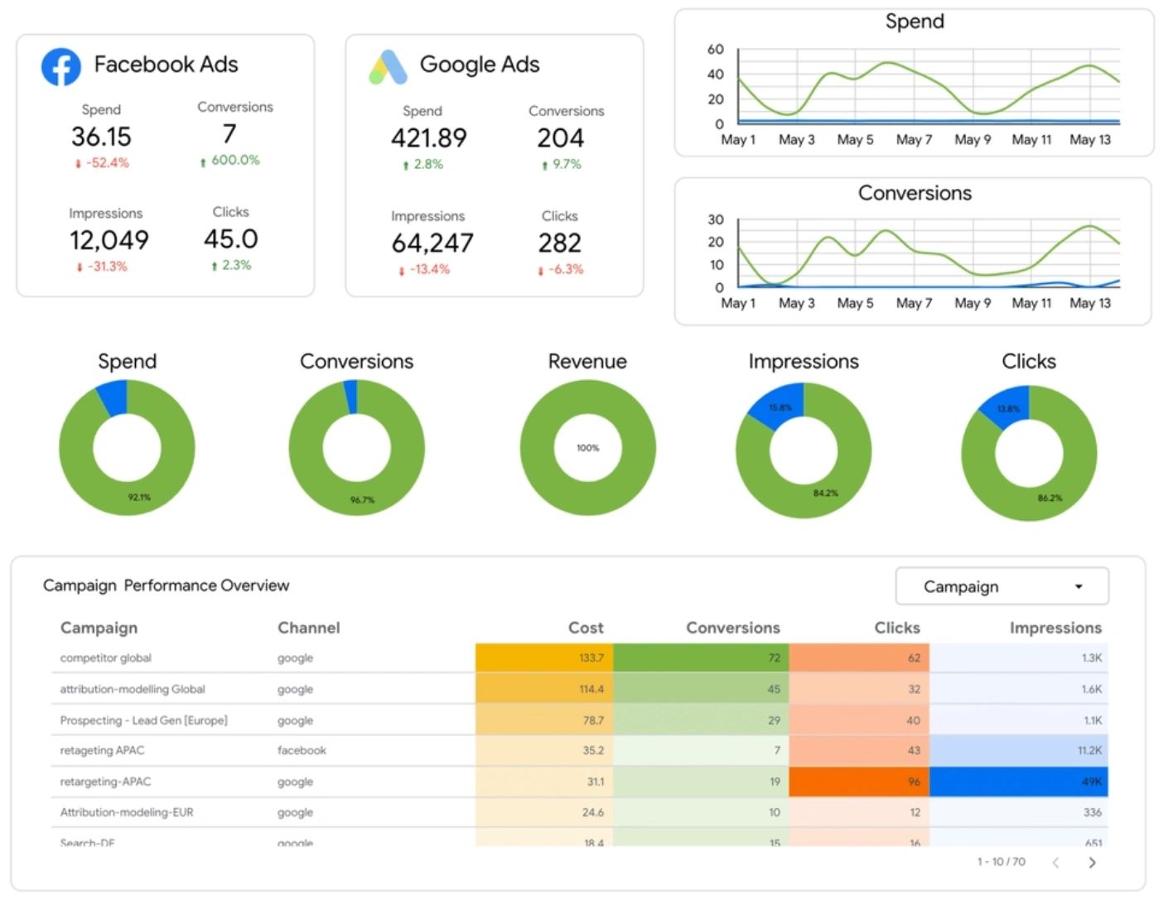Sort table by Channel column header
This screenshot has height=910, width=1173.
(308, 628)
